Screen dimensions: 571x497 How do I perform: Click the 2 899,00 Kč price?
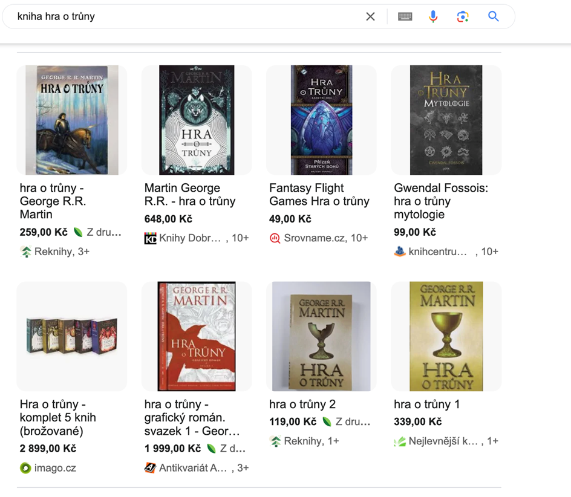pos(48,448)
